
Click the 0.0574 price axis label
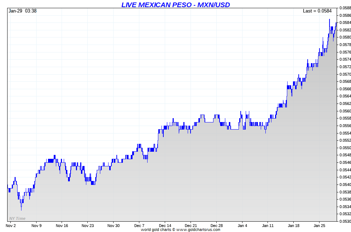click(345, 59)
